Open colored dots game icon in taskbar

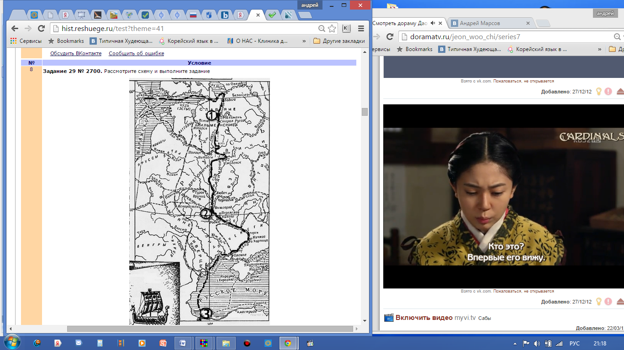(204, 343)
